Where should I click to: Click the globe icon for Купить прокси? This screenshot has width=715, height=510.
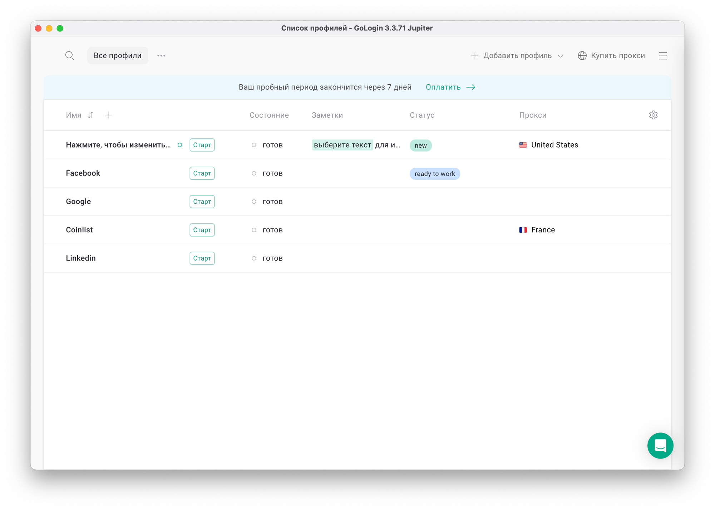pyautogui.click(x=582, y=56)
